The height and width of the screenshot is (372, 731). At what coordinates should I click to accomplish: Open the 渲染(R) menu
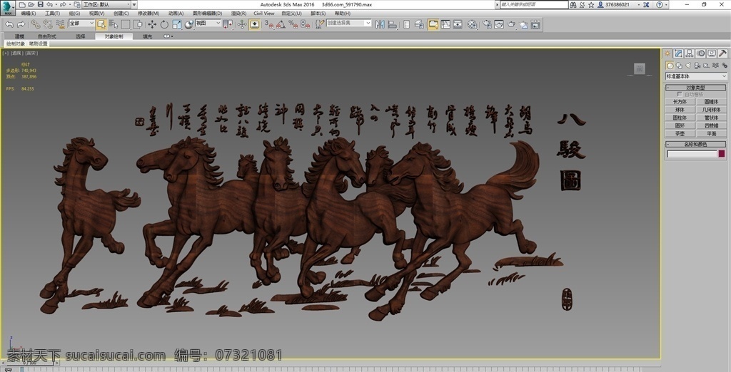pyautogui.click(x=239, y=14)
